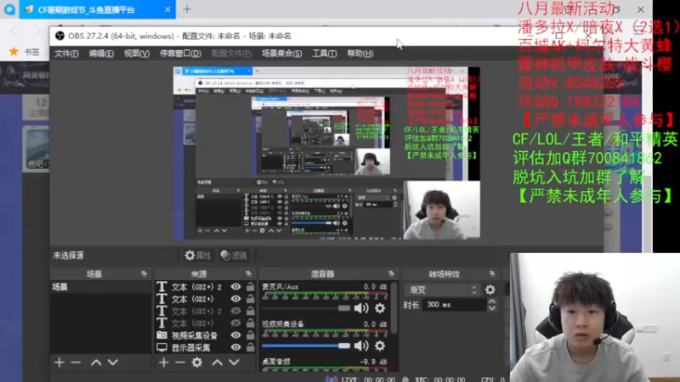The height and width of the screenshot is (382, 680).
Task: Click the 时长 300 ms duration field
Action: click(x=454, y=305)
